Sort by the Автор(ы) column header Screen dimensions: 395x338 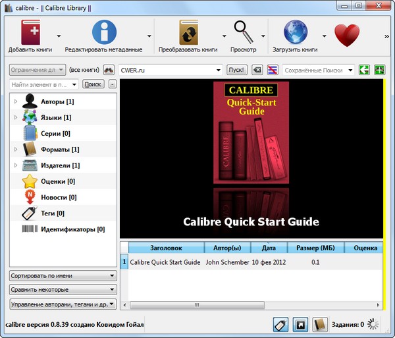pyautogui.click(x=227, y=248)
